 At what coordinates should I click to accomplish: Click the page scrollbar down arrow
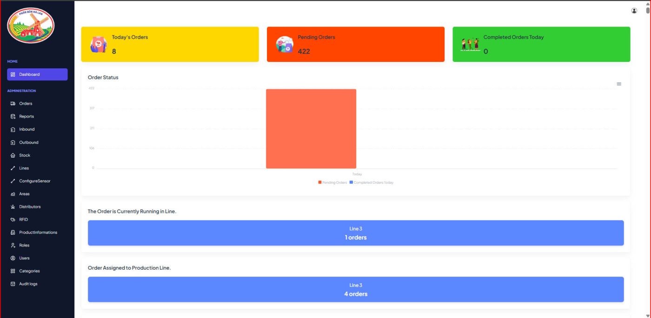[x=647, y=315]
